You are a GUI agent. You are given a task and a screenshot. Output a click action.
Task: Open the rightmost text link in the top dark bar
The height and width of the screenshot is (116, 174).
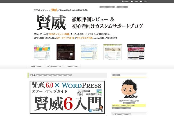[x=144, y=1]
